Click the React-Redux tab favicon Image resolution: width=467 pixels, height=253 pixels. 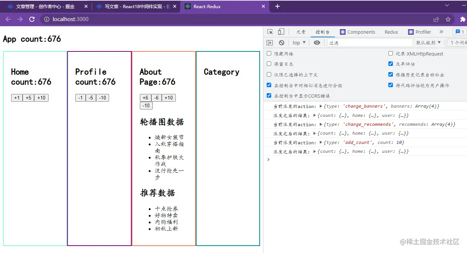pyautogui.click(x=188, y=6)
